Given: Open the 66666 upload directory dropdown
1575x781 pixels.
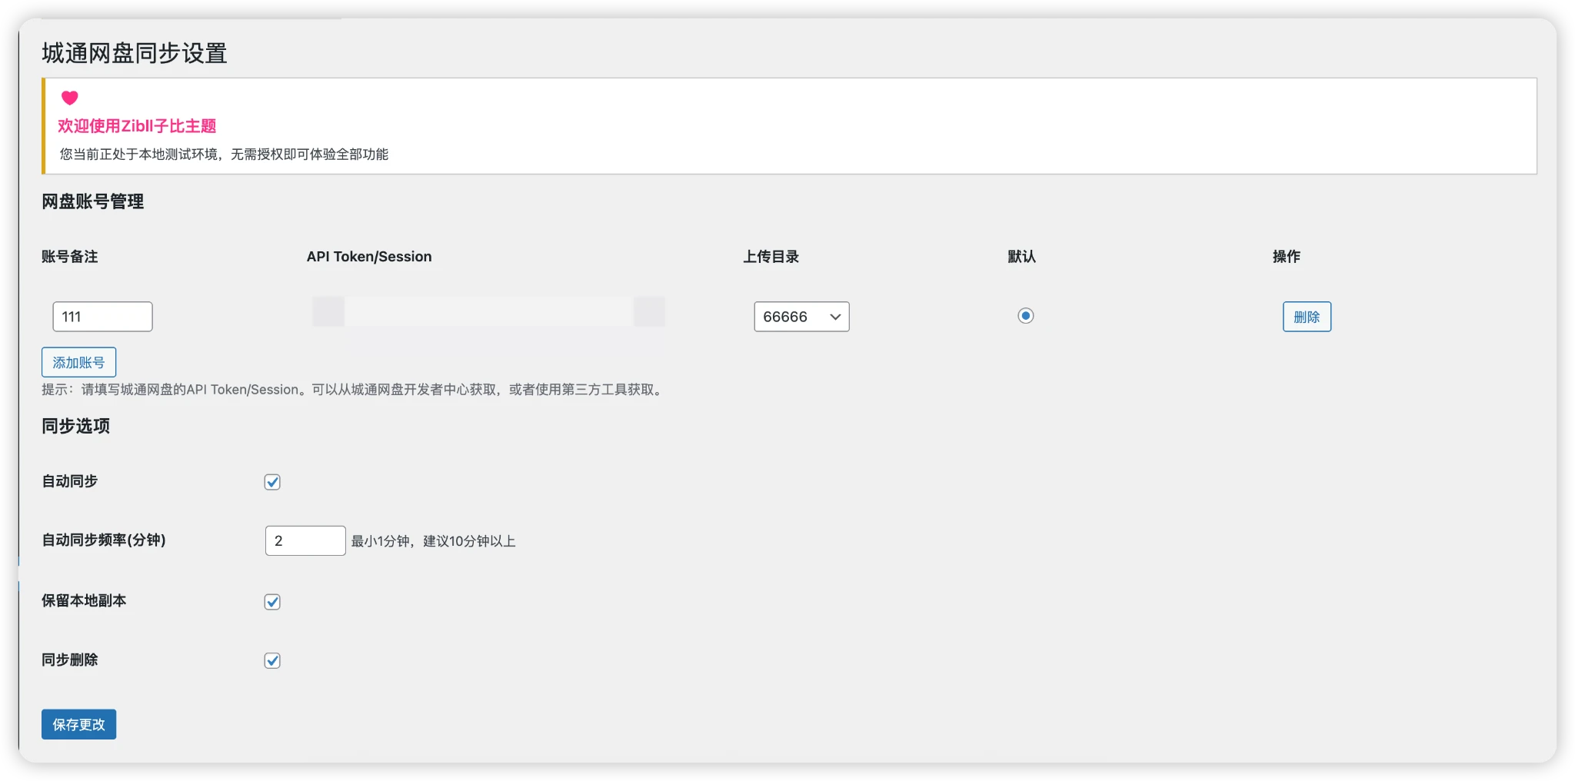Looking at the screenshot, I should click(x=801, y=316).
